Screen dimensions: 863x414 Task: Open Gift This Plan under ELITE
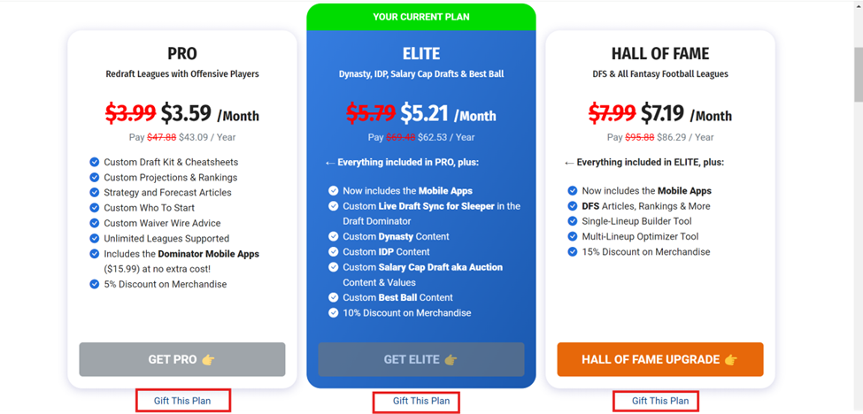tap(421, 401)
